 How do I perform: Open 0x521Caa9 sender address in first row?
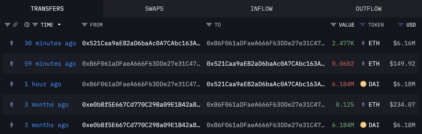tap(141, 43)
